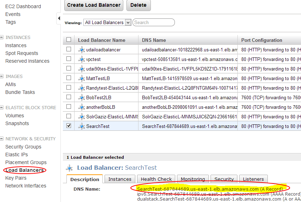Click the SearchTest row load balancer icon
This screenshot has width=301, height=202.
click(81, 126)
